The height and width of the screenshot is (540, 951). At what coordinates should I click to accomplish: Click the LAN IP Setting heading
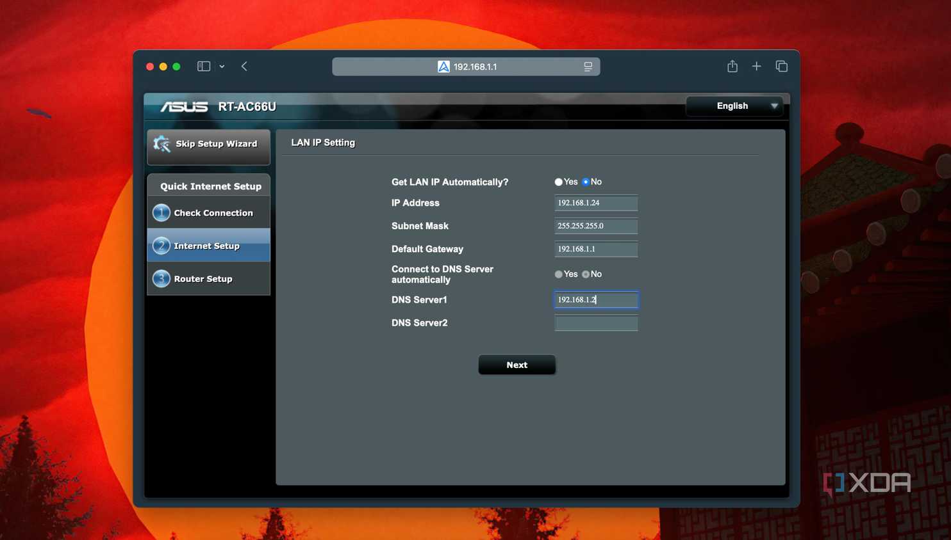pos(323,143)
